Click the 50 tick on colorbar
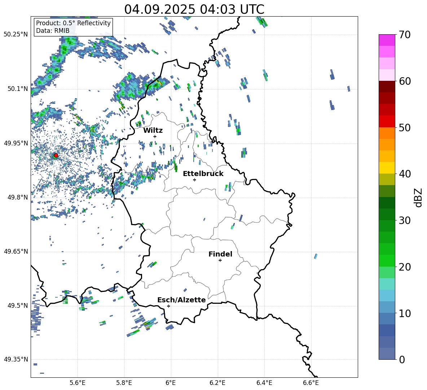427x390 pixels. point(405,128)
